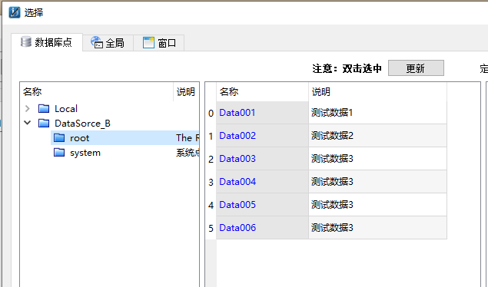Click the window icon on 窗口 tab
488x287 pixels.
(x=148, y=42)
